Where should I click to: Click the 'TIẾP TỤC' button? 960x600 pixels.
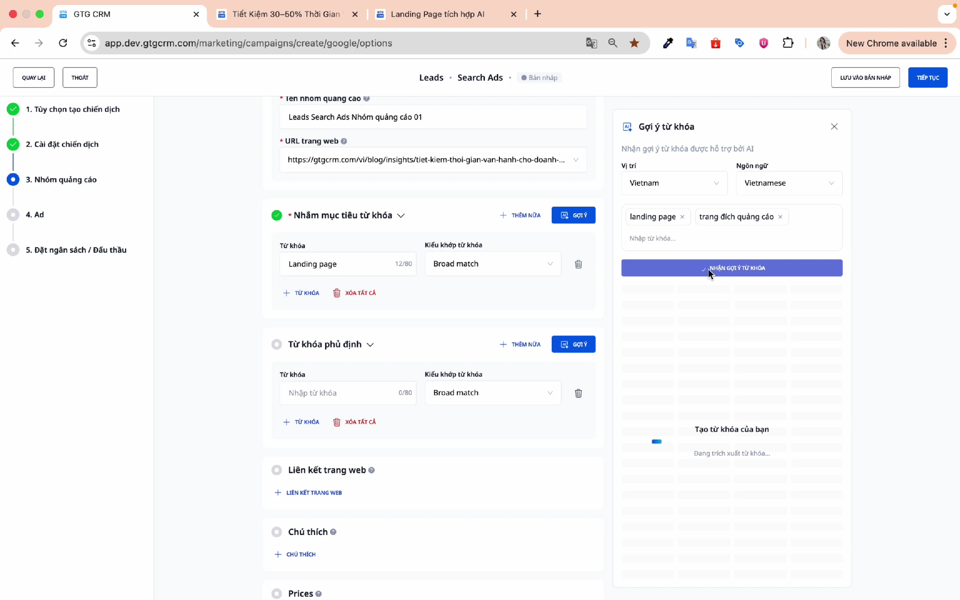click(928, 77)
